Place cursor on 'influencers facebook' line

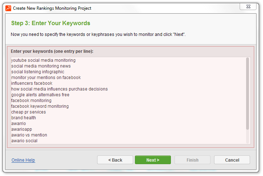click(32, 83)
